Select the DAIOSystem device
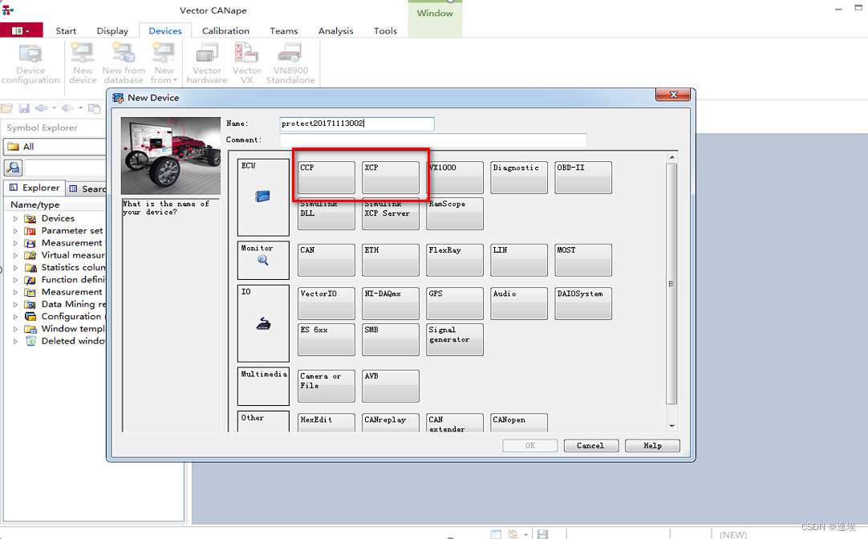This screenshot has height=539, width=868. point(583,303)
